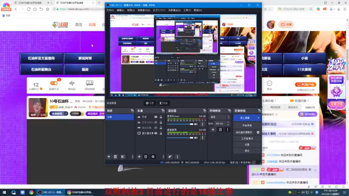The height and width of the screenshot is (196, 349).
Task: Flip the 直播开关 switch on the Douyu page
Action: (x=54, y=83)
